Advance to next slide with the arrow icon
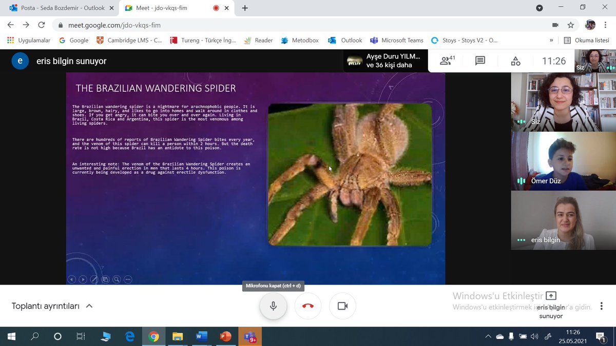 coord(83,279)
